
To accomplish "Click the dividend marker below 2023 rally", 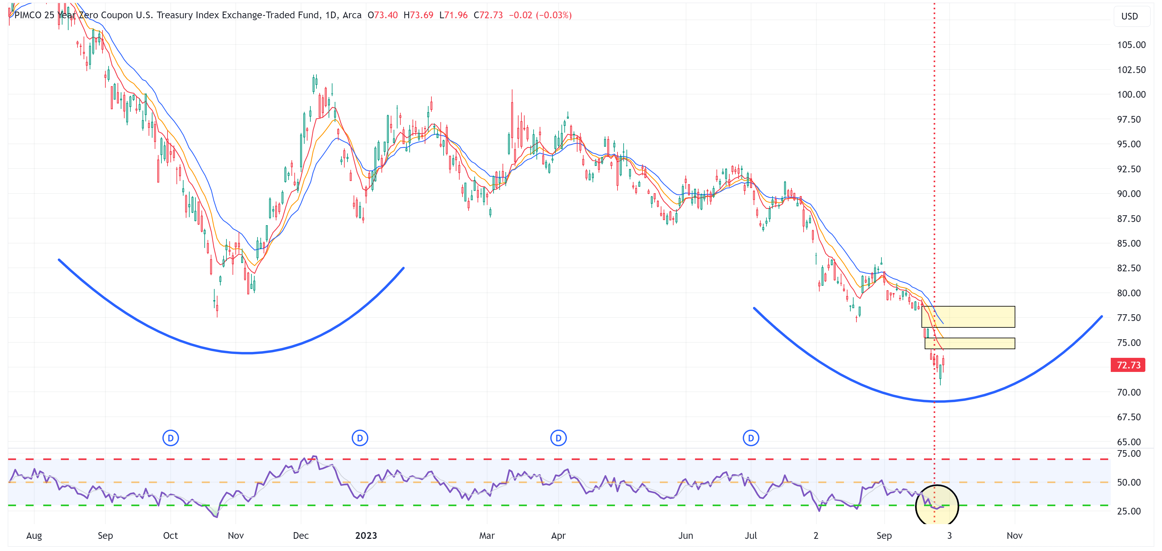I will (x=359, y=438).
